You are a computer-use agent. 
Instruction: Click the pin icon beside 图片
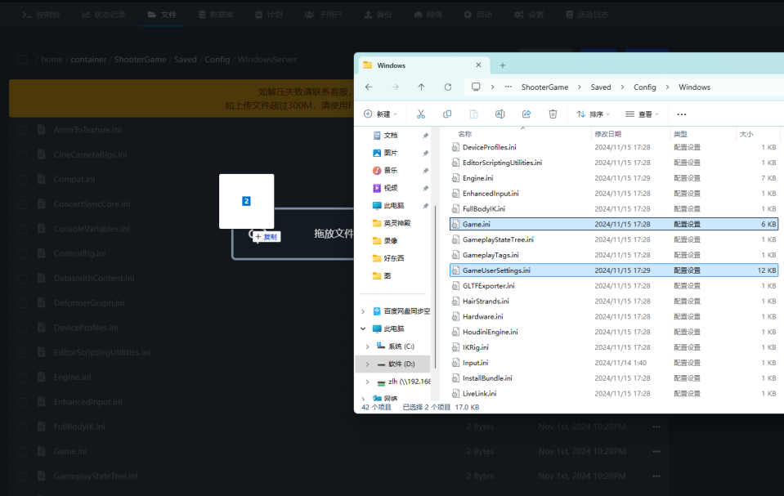point(425,153)
